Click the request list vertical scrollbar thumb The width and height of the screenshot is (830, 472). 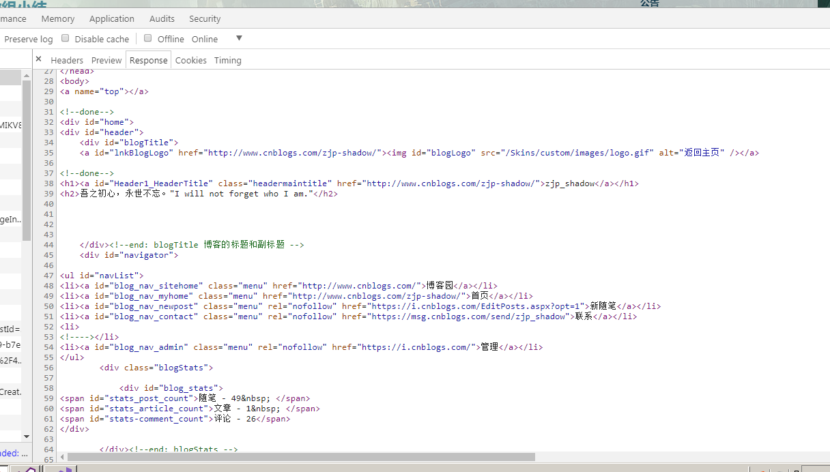coord(27,160)
